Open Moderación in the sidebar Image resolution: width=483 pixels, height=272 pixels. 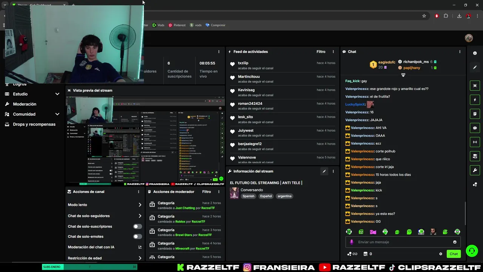pyautogui.click(x=25, y=104)
